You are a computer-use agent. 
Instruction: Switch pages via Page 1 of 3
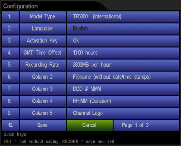click(x=146, y=125)
